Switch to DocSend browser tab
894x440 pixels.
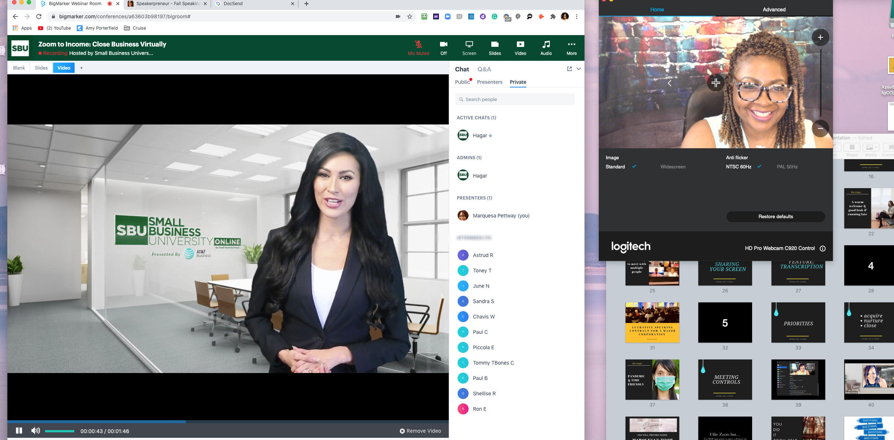point(255,4)
